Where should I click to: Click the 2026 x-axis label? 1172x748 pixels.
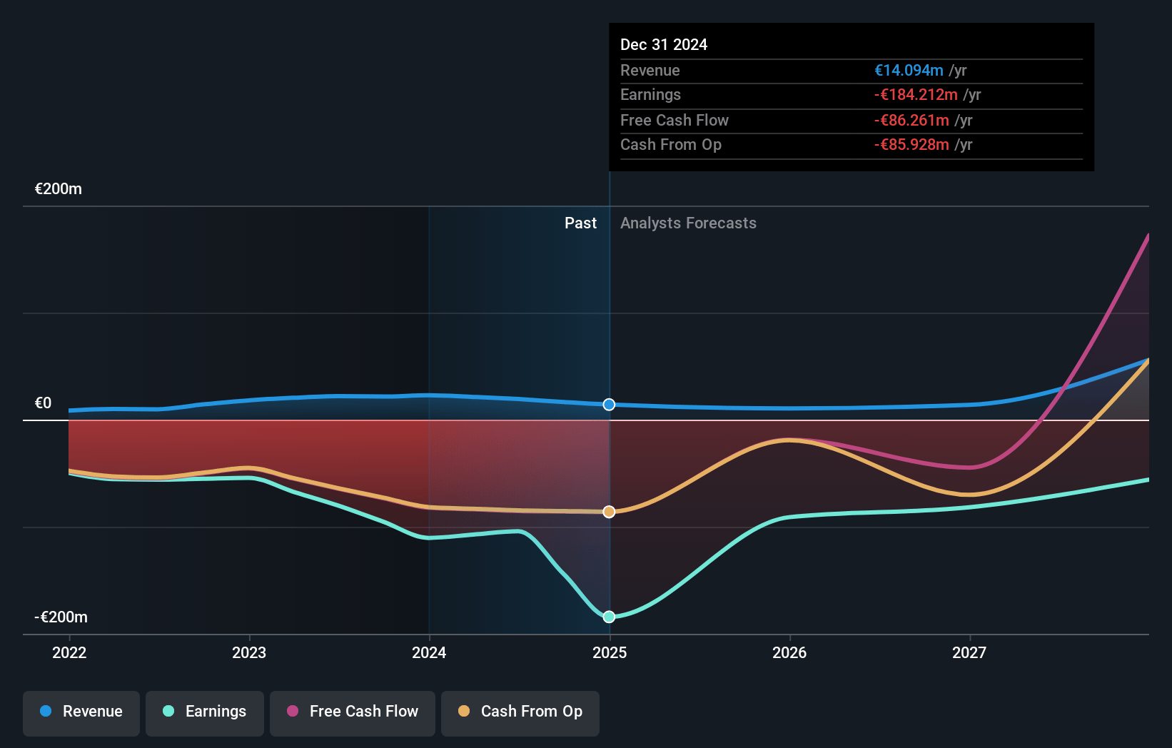click(789, 652)
